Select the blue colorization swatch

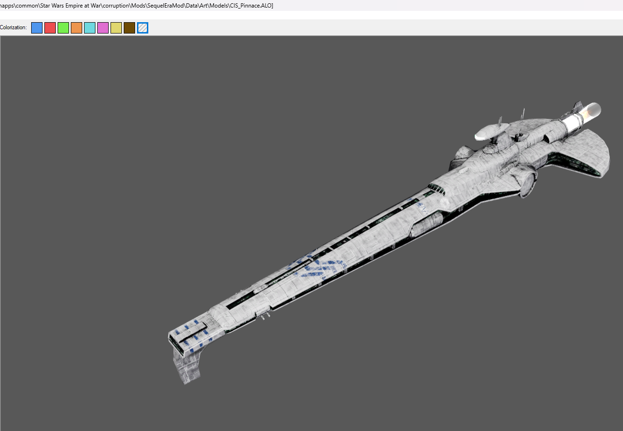click(37, 28)
